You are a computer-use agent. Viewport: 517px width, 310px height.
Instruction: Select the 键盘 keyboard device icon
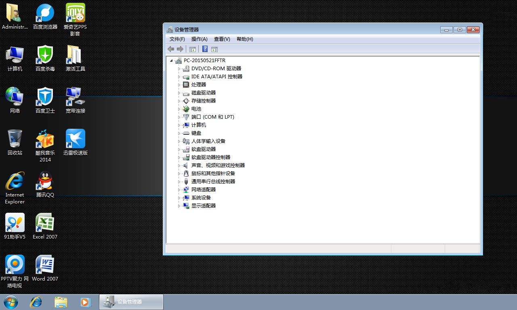click(x=185, y=133)
